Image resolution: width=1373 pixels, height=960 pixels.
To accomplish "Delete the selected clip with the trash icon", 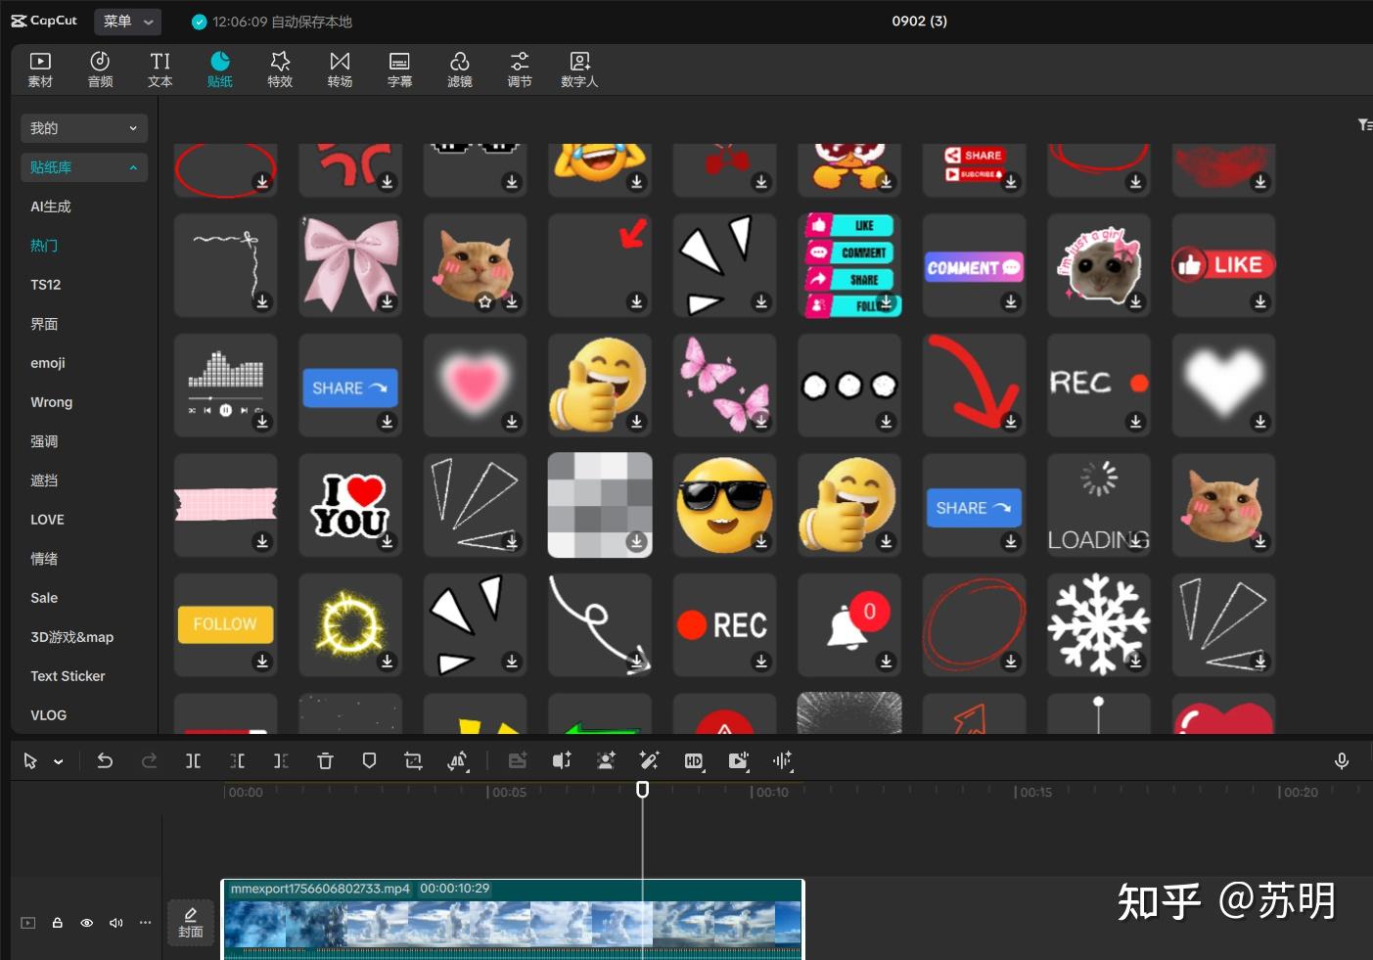I will click(x=325, y=760).
